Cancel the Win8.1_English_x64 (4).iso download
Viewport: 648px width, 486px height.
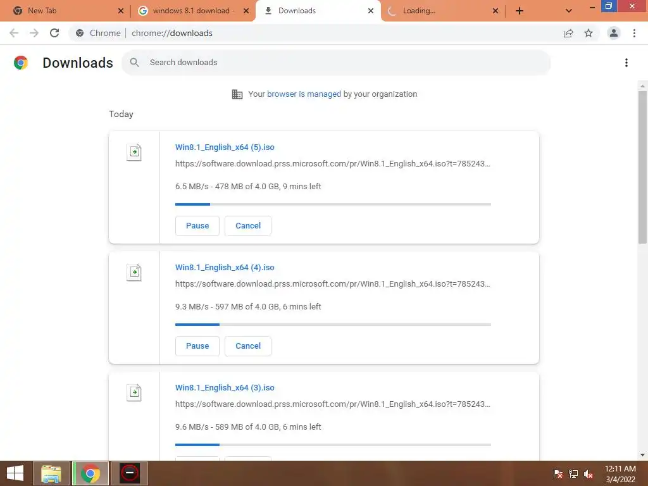(248, 346)
